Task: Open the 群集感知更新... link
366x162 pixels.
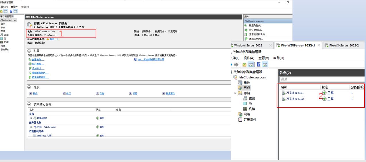Action: coord(40,77)
